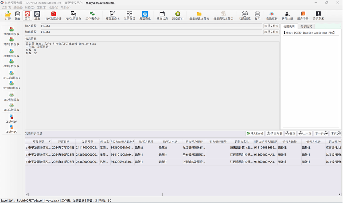The image size is (343, 203).
Task: Open the 编辑(E) menu
Action: click(x=18, y=7)
